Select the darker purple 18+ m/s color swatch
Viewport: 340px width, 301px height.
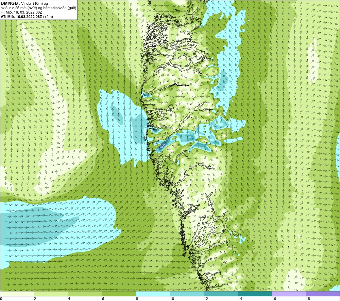[323, 294]
